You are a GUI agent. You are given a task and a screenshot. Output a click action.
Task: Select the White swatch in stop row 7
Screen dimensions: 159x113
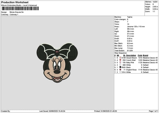[120, 72]
